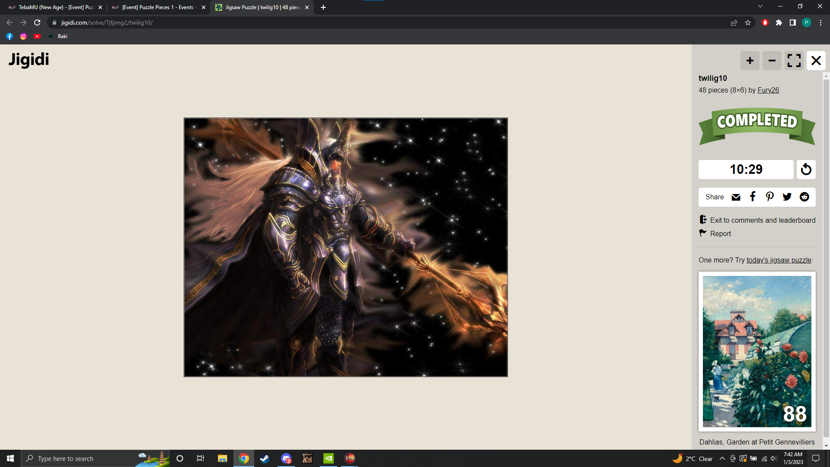Open File Explorer from taskbar

click(222, 458)
